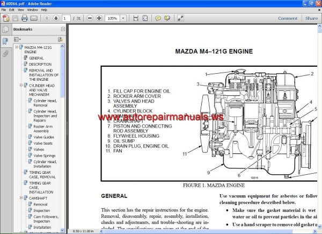Select Inspection bookmark under CAMSHAFT
The height and width of the screenshot is (234, 322).
click(42, 210)
